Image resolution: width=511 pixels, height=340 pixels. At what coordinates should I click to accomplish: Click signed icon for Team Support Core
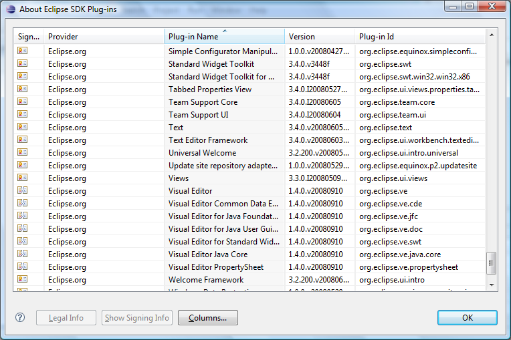tap(23, 102)
